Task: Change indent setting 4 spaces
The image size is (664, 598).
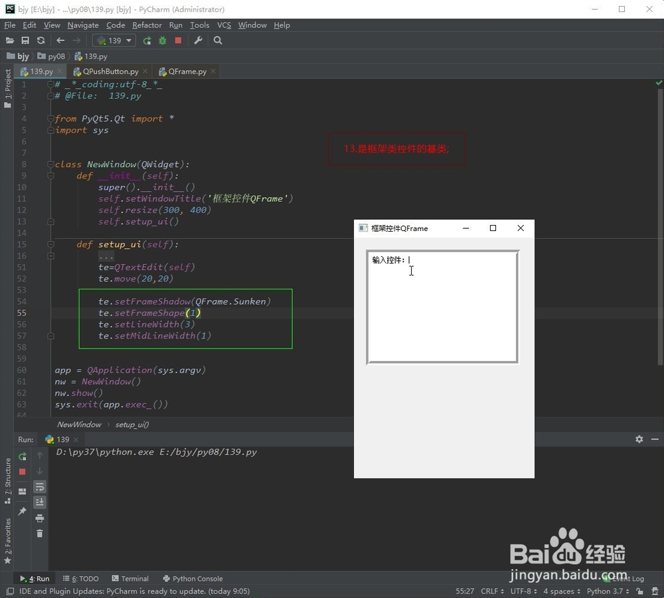Action: [562, 591]
